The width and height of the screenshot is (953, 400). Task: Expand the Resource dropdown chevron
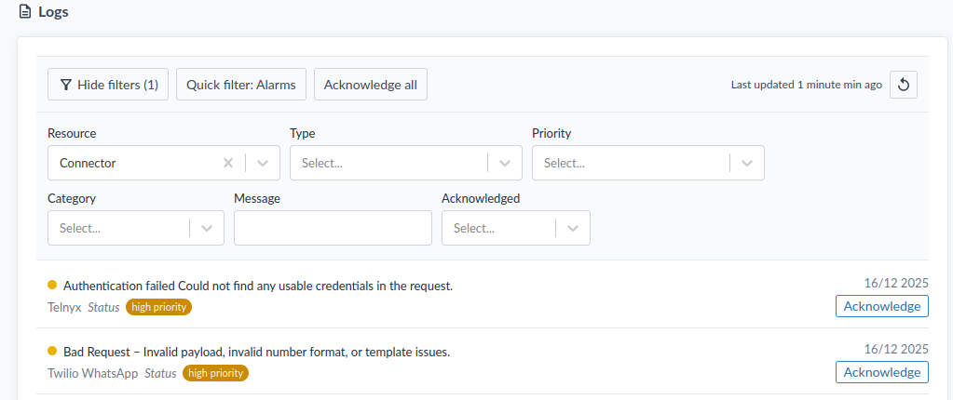(263, 163)
